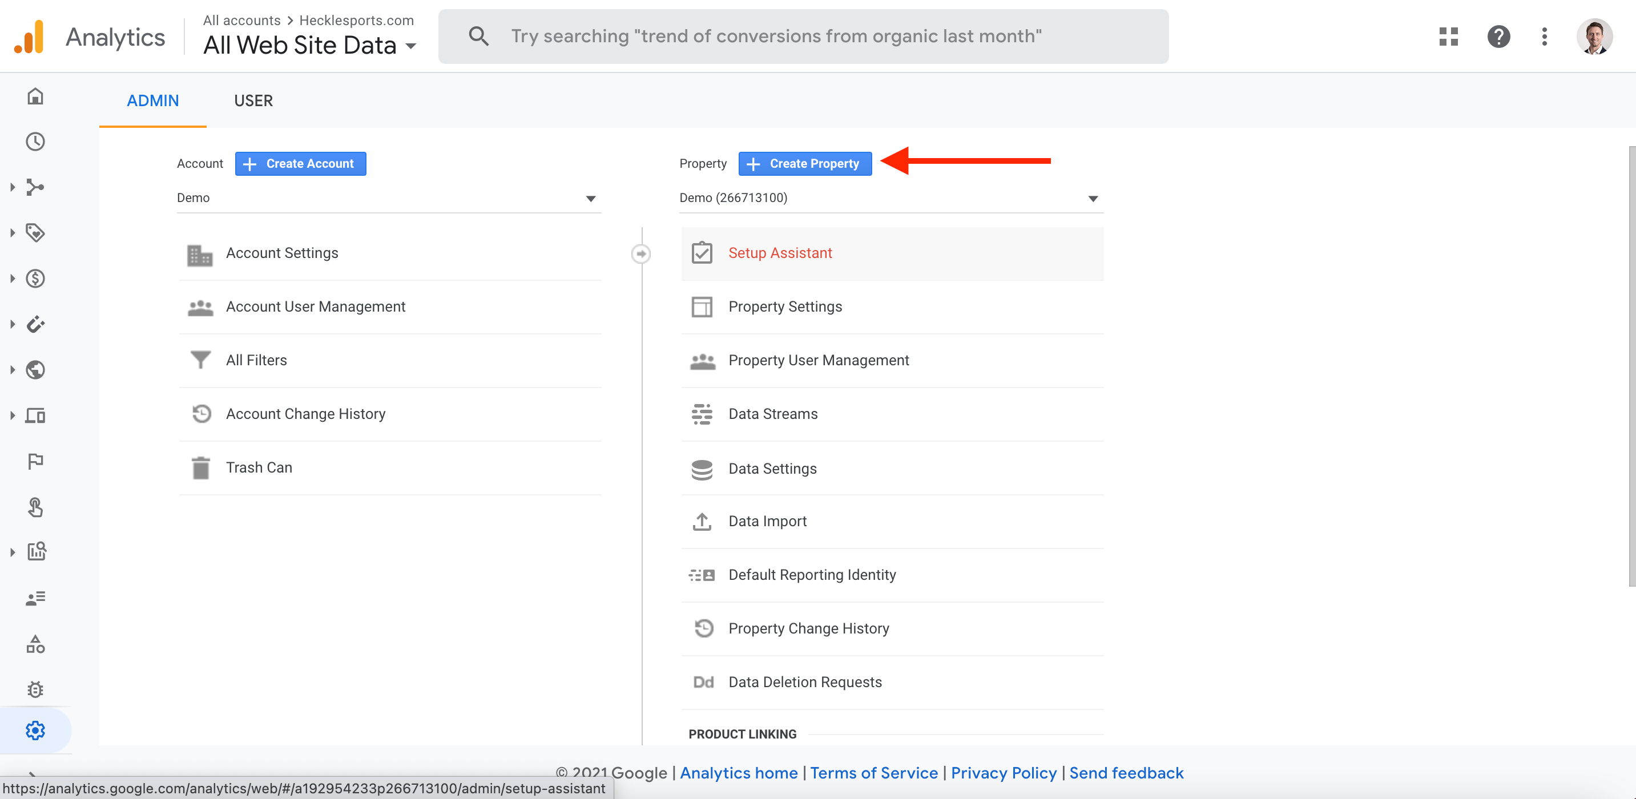Open the Google apps grid icon
The height and width of the screenshot is (799, 1636).
(1448, 36)
